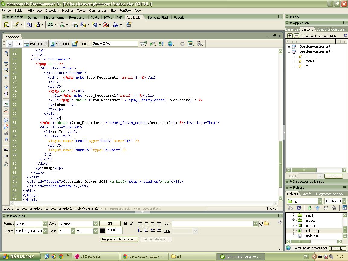Click the File management arrows icon
Screen dimensions: 348x261
(162, 44)
